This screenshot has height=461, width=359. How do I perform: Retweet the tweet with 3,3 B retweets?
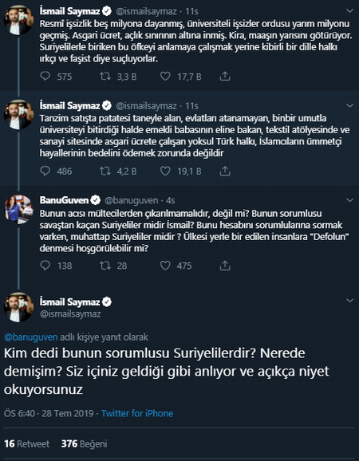[105, 77]
